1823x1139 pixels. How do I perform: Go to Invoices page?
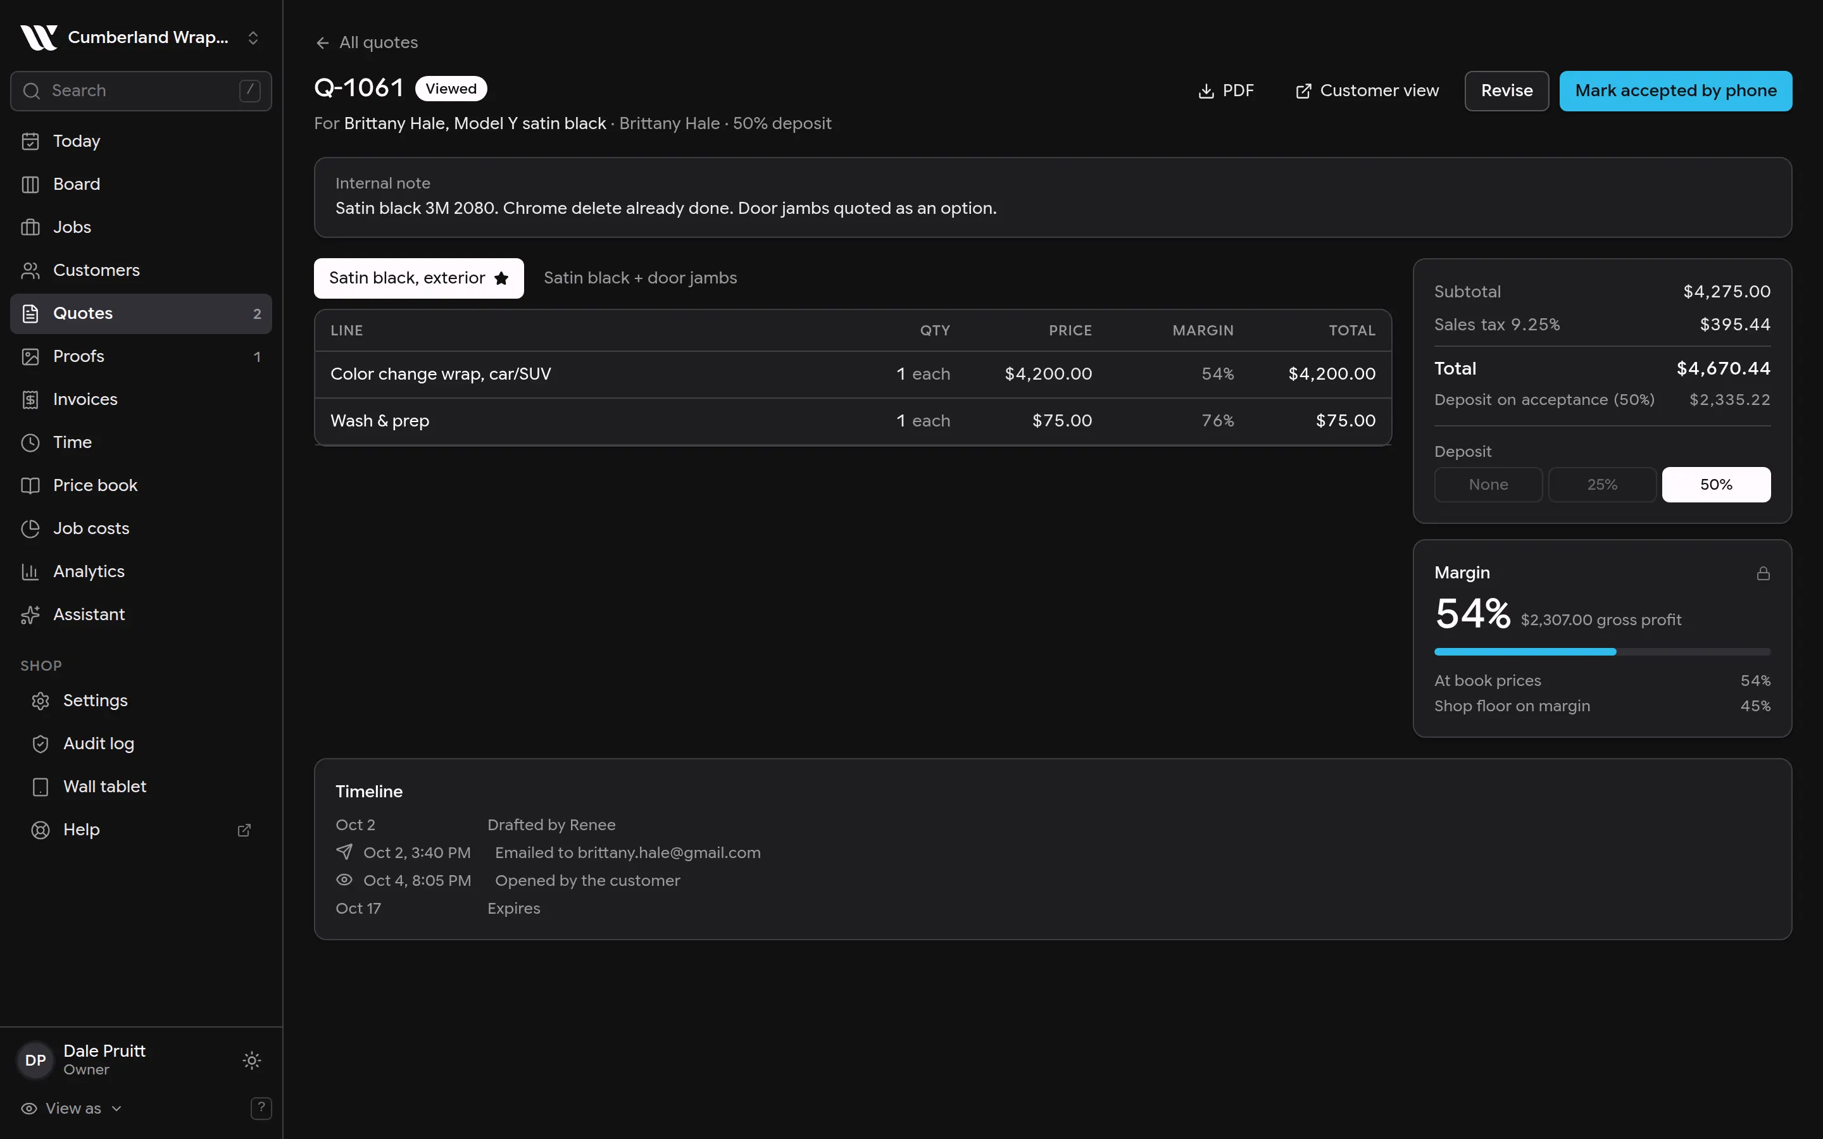[x=141, y=399]
